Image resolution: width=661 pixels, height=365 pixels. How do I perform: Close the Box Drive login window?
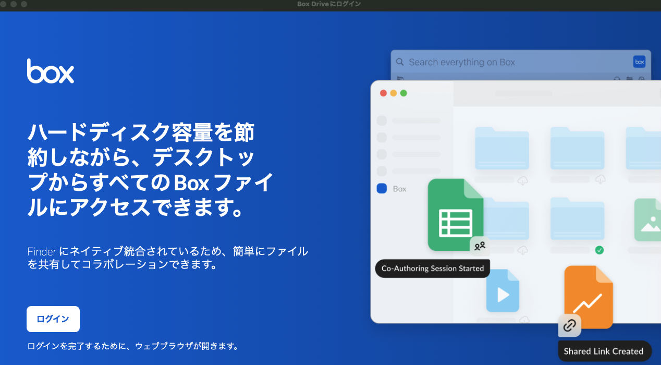[4, 4]
